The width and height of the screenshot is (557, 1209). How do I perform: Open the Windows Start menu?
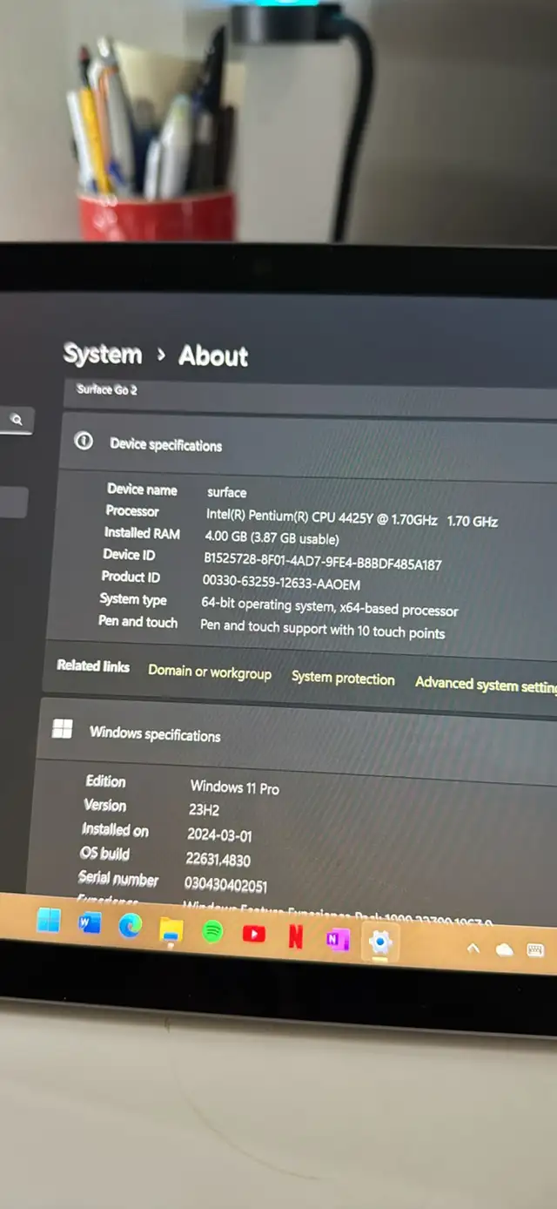49,920
